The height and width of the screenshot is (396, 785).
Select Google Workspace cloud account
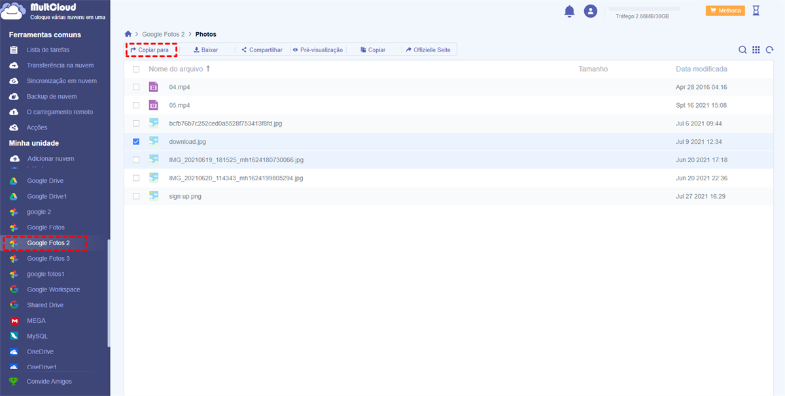(x=53, y=289)
